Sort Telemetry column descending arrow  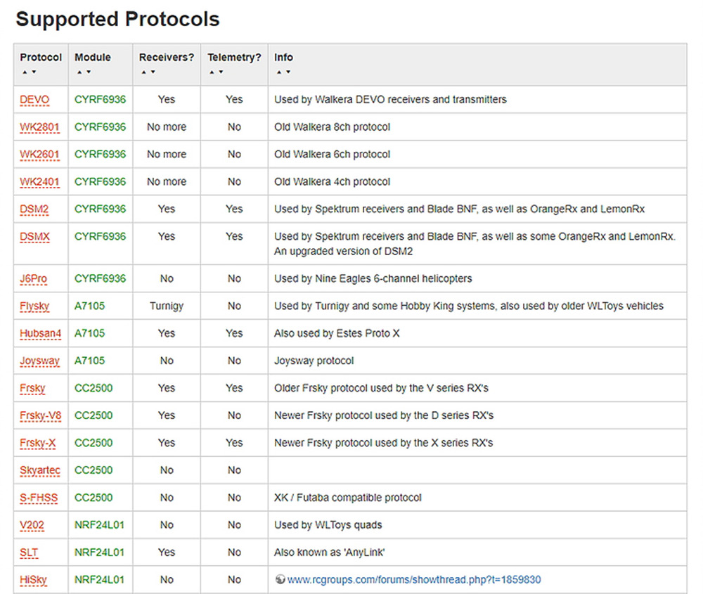coord(221,72)
